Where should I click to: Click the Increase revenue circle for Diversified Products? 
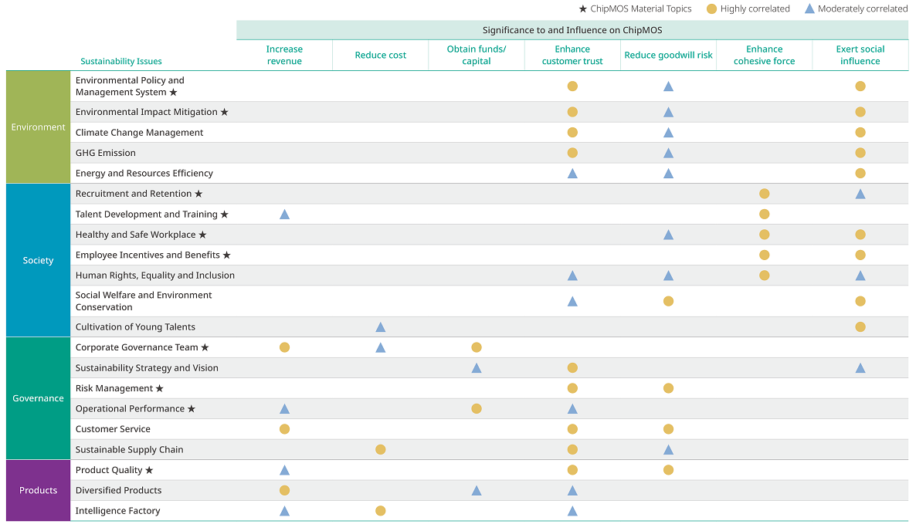284,490
